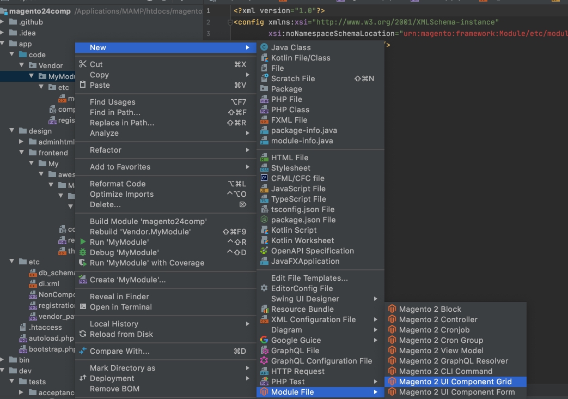This screenshot has height=399, width=568.
Task: Click the Debug 'MyModule' bug icon
Action: [x=83, y=252]
